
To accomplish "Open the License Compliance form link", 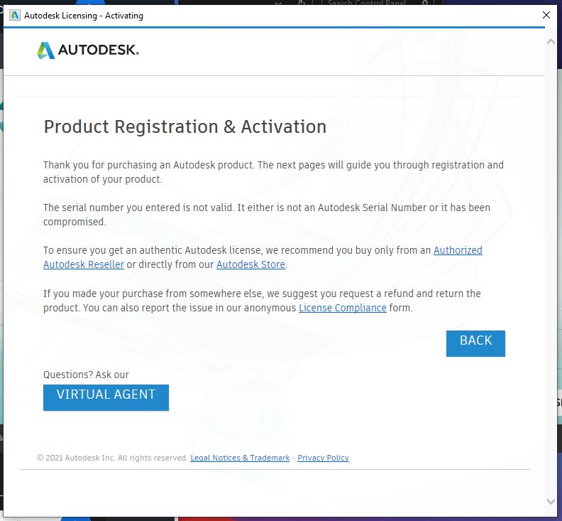I will (343, 308).
